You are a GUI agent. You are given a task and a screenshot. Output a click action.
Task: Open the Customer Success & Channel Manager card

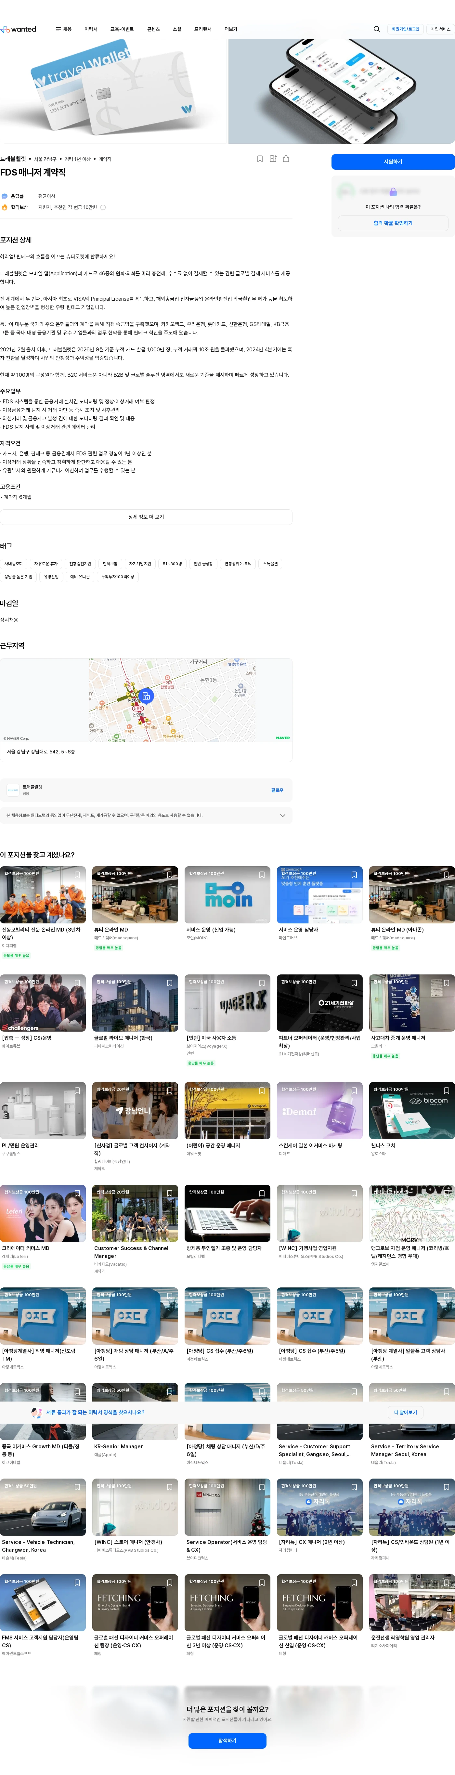click(x=135, y=1229)
